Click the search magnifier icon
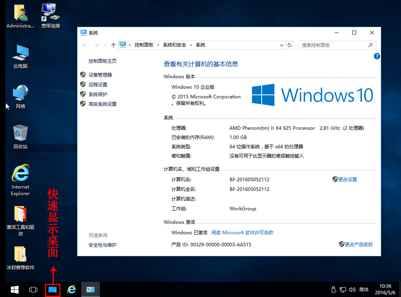Screen dimensions: 401x297 [370, 45]
